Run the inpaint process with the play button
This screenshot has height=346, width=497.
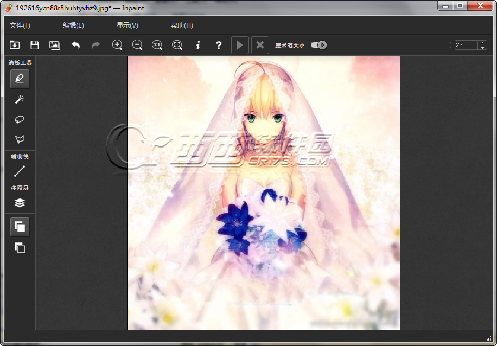click(x=240, y=45)
